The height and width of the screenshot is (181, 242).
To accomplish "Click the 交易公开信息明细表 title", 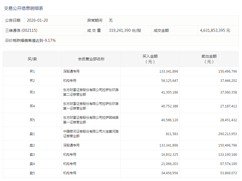I will coord(24,8).
